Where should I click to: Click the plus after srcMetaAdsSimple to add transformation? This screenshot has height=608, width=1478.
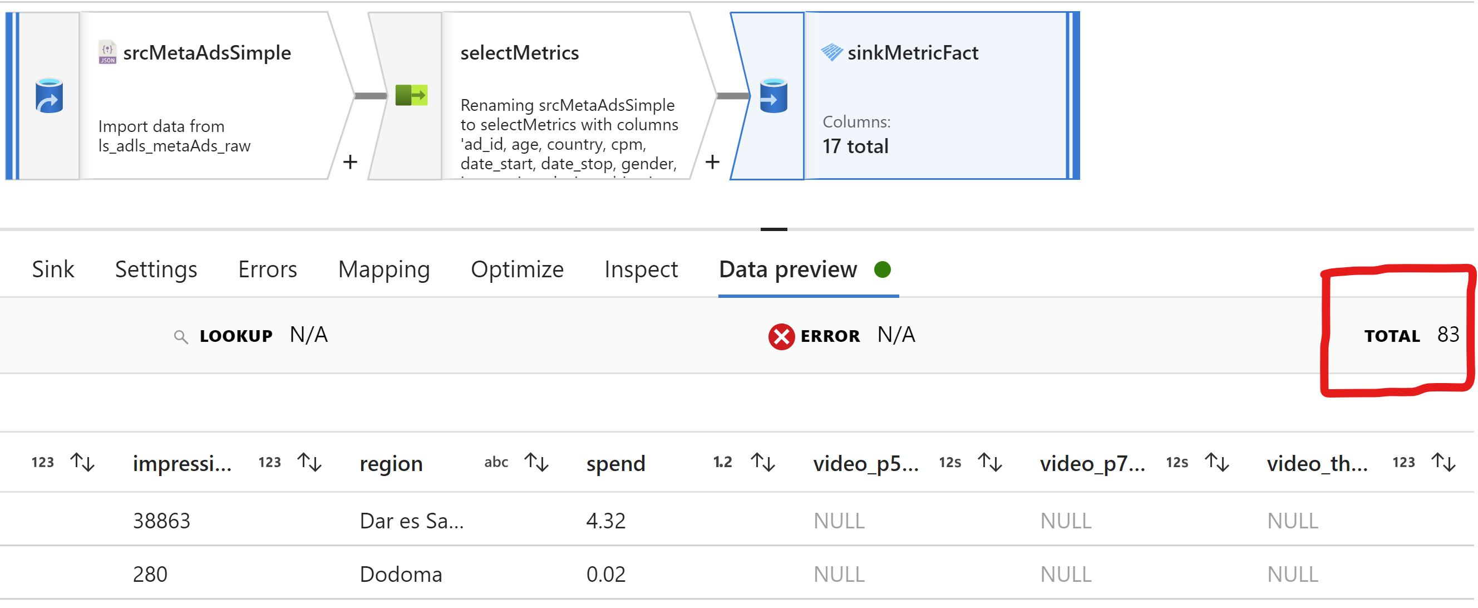coord(349,162)
